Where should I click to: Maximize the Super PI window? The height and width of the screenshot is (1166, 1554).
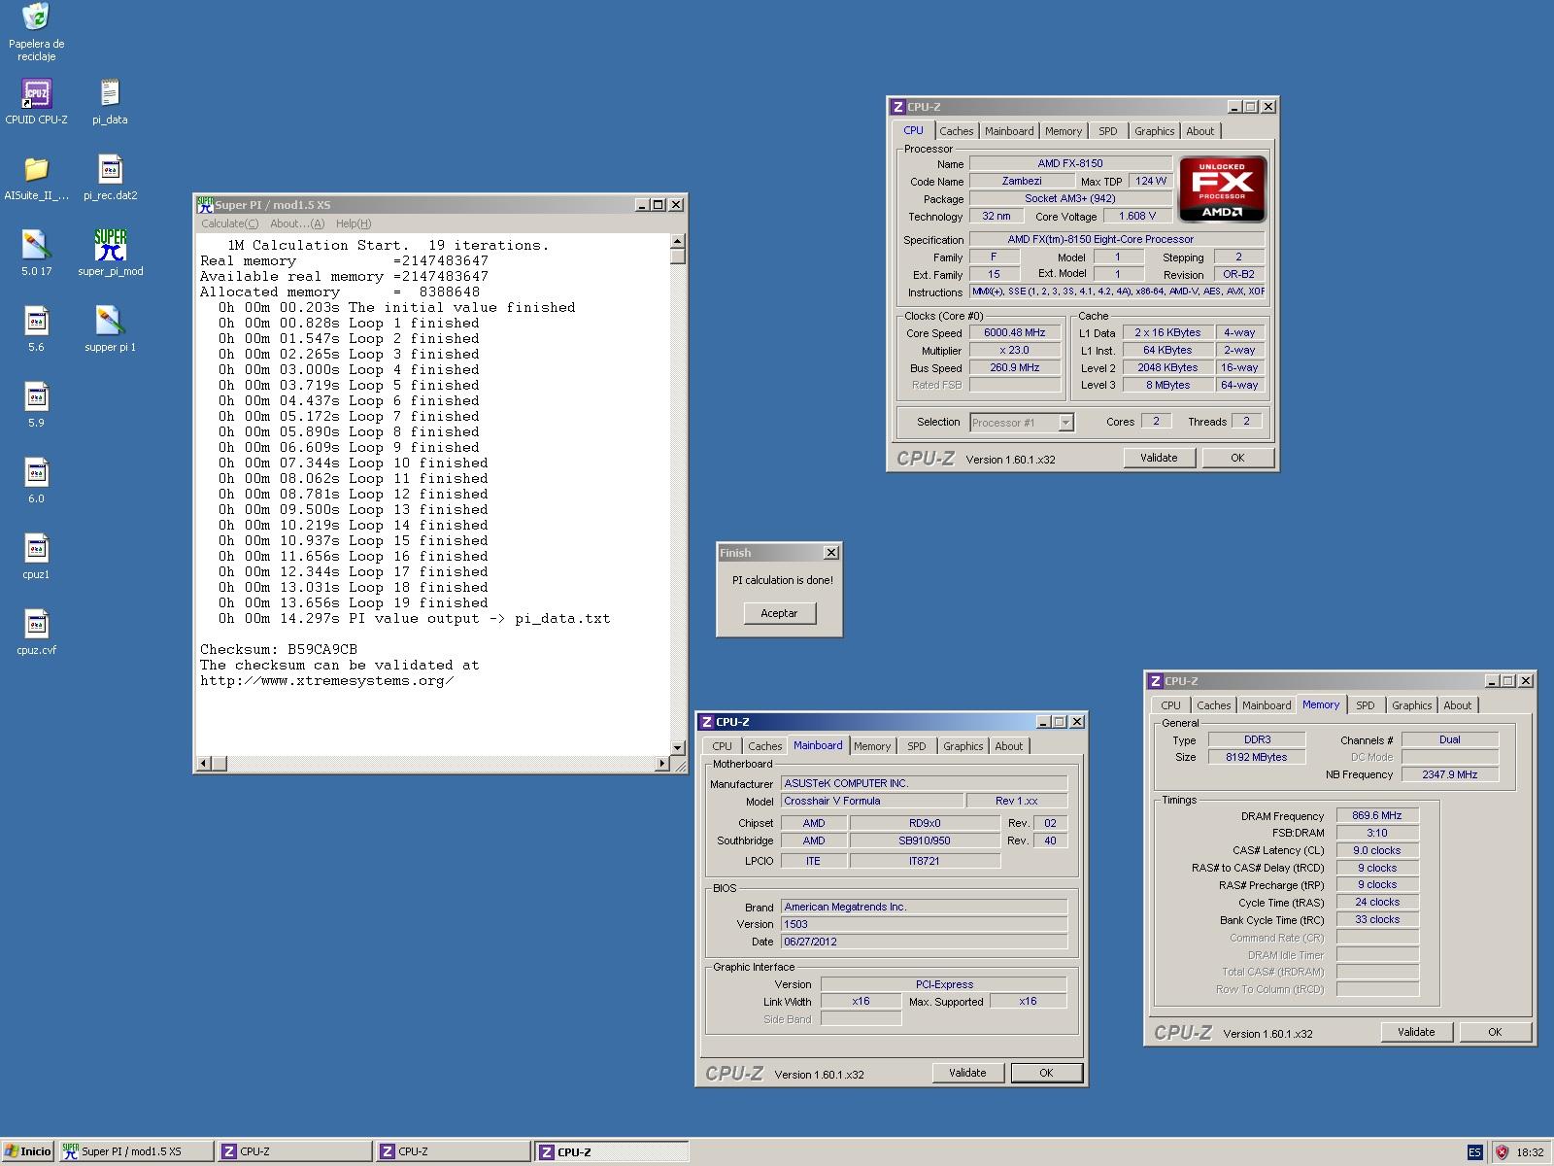pyautogui.click(x=659, y=204)
